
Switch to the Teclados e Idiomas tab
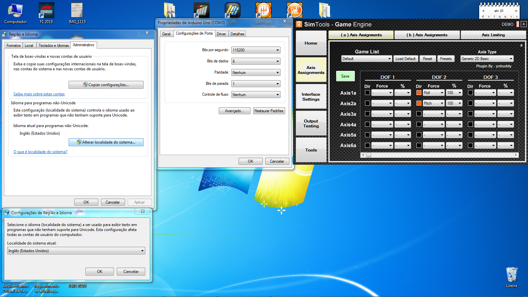pos(53,46)
